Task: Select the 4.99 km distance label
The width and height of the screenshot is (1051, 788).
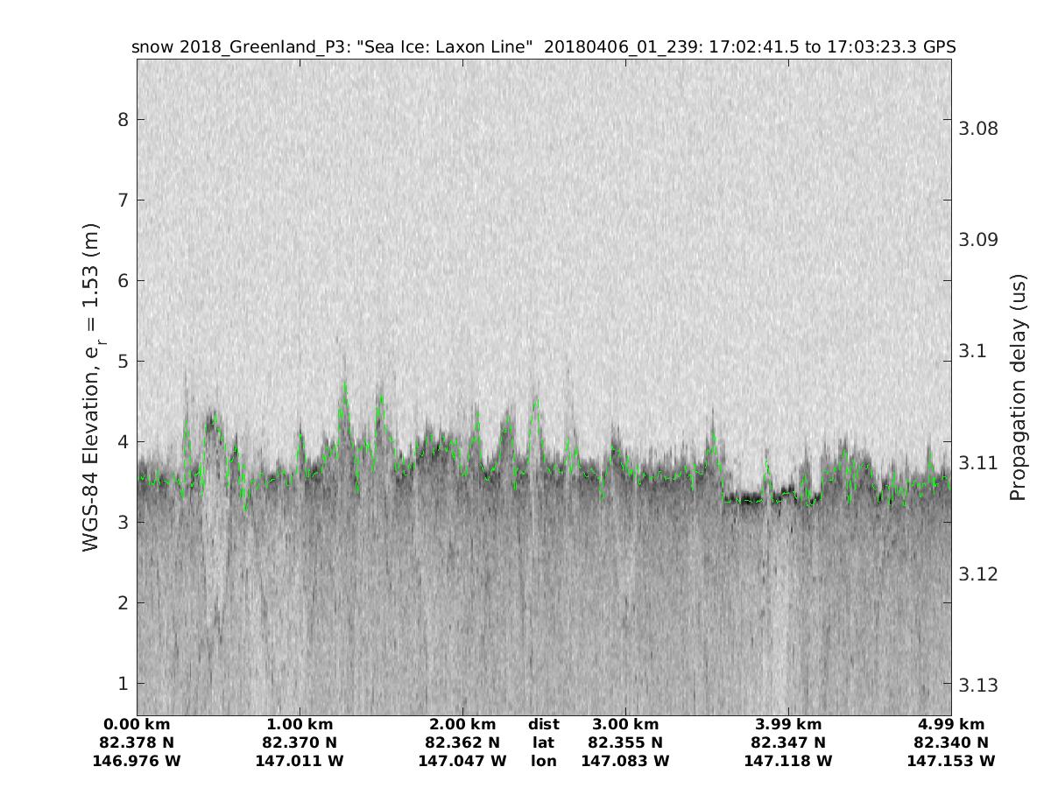Action: [x=951, y=724]
